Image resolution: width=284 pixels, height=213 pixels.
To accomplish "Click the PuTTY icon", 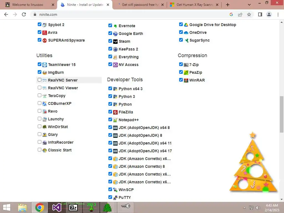I will pos(115,197).
